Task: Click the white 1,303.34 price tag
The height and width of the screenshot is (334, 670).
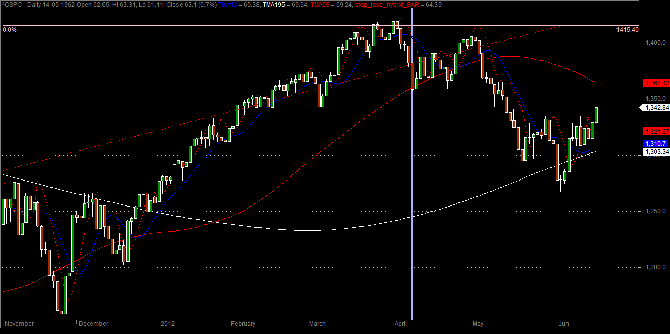Action: tap(656, 151)
